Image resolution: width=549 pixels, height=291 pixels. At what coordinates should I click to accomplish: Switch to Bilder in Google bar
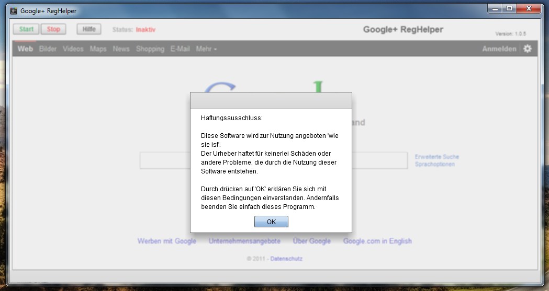click(48, 49)
